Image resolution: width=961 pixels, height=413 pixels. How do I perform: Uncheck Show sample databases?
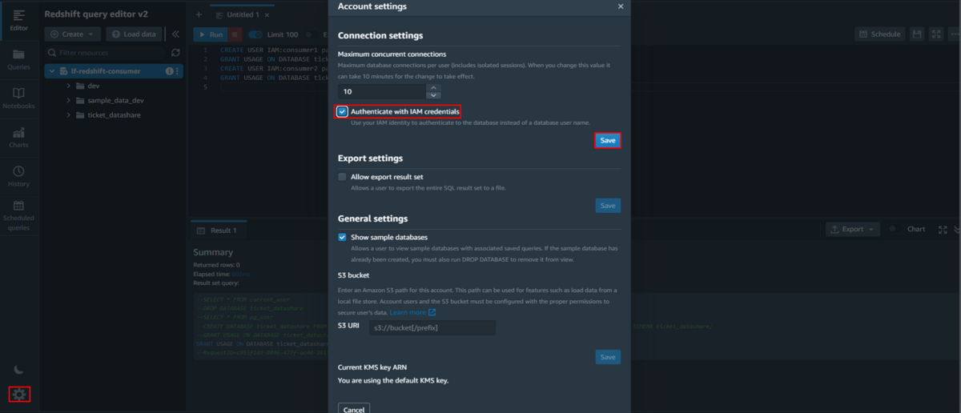coord(342,238)
